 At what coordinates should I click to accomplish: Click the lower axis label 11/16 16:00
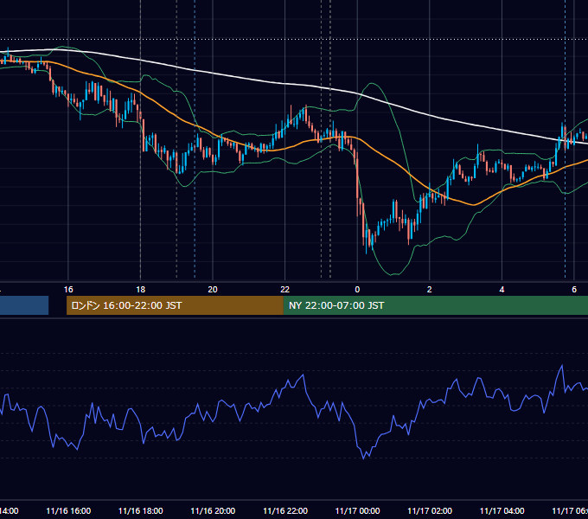point(68,511)
